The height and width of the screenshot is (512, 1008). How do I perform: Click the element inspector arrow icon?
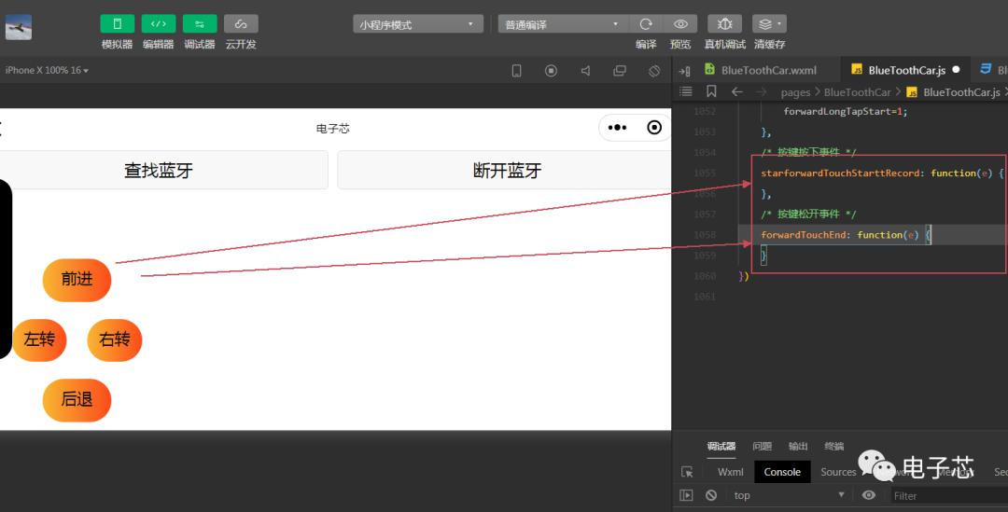point(687,472)
